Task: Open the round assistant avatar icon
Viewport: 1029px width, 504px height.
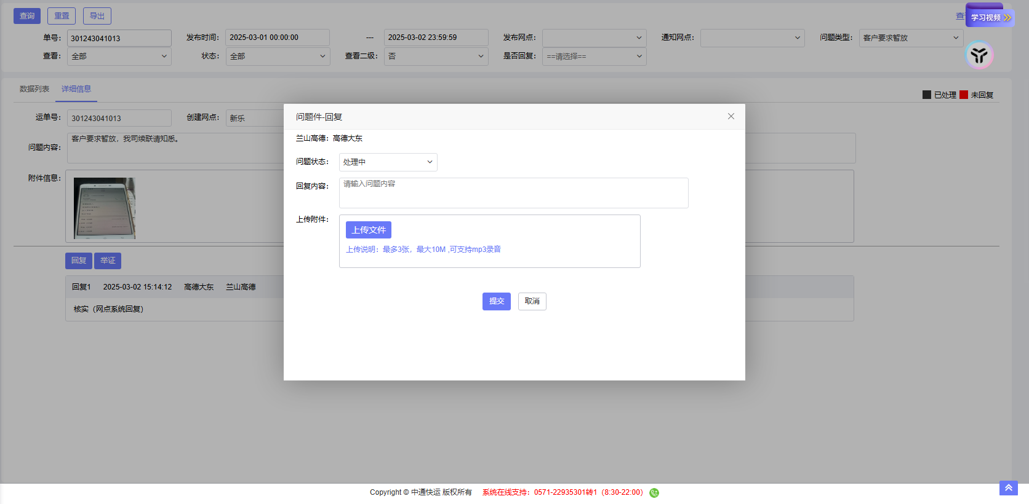Action: pyautogui.click(x=979, y=55)
